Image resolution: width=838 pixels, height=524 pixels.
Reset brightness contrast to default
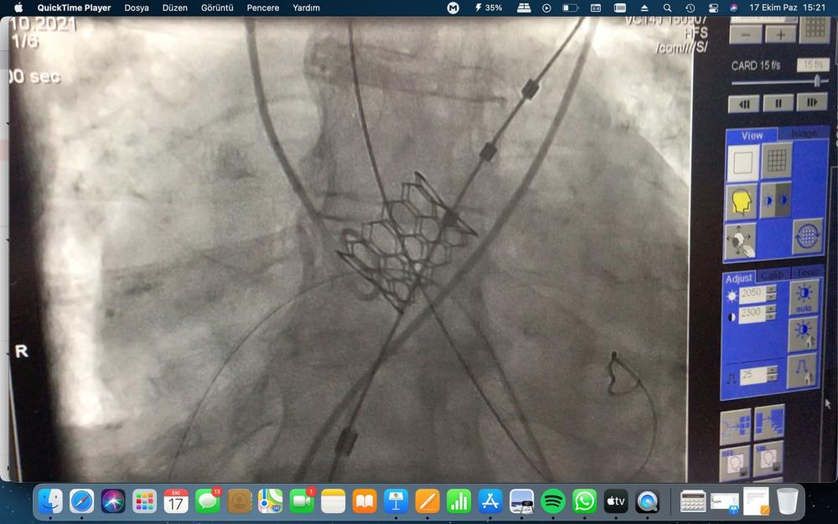point(803,334)
